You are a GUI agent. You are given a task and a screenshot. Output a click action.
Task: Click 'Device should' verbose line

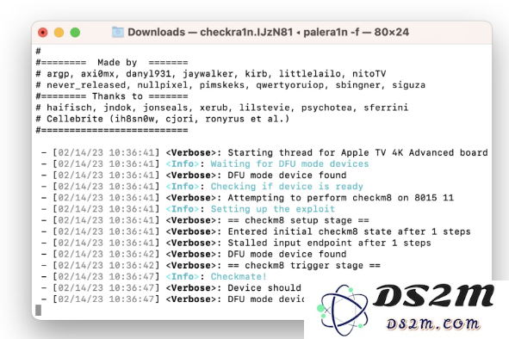click(x=171, y=288)
